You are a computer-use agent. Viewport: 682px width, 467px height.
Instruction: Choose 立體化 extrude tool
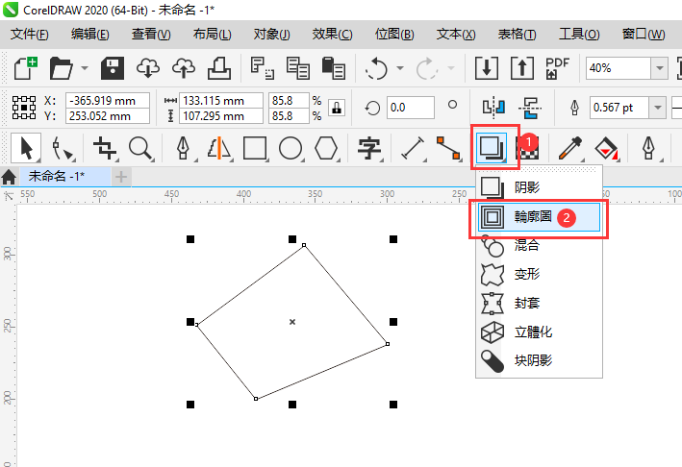pyautogui.click(x=539, y=332)
